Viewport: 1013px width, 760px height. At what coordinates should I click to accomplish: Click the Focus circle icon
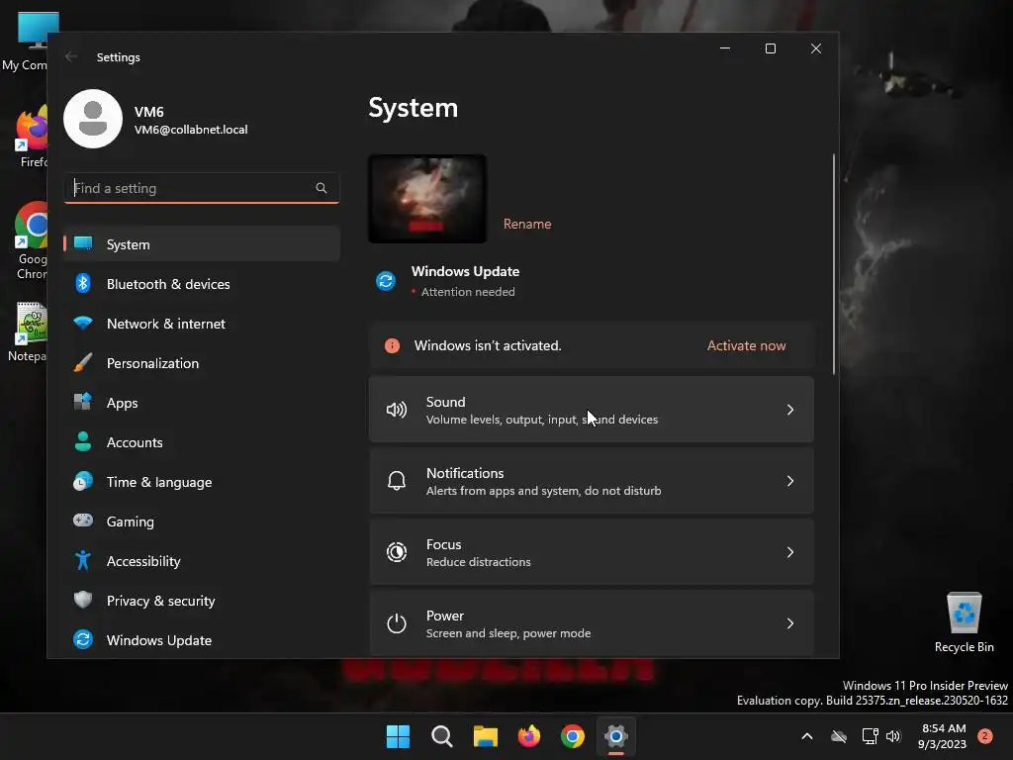pyautogui.click(x=397, y=552)
